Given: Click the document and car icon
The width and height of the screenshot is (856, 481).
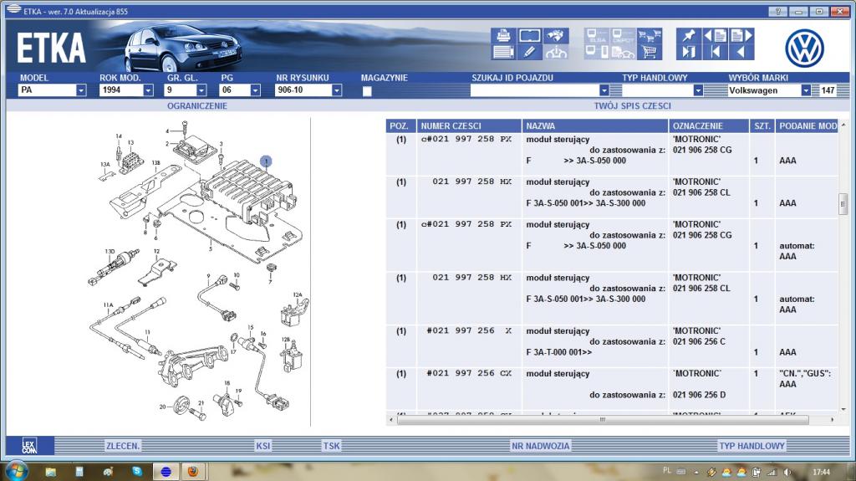Looking at the screenshot, I should (x=622, y=53).
